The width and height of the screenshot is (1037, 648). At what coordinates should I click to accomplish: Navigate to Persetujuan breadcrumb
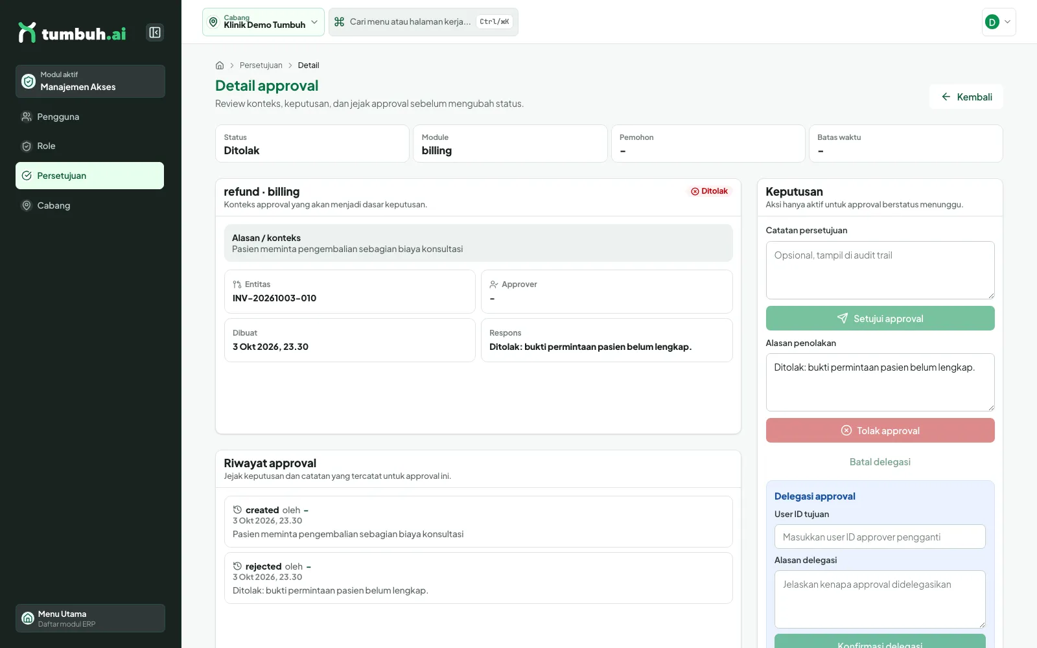(261, 65)
